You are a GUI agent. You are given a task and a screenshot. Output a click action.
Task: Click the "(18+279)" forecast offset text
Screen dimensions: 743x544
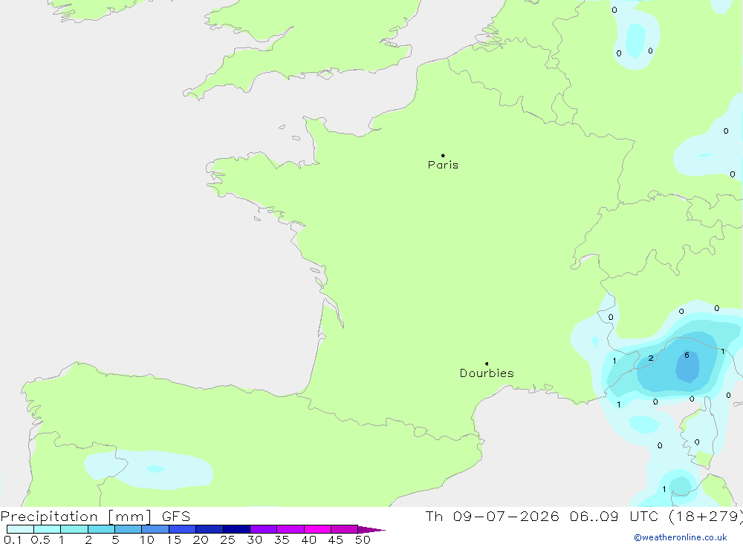[706, 516]
